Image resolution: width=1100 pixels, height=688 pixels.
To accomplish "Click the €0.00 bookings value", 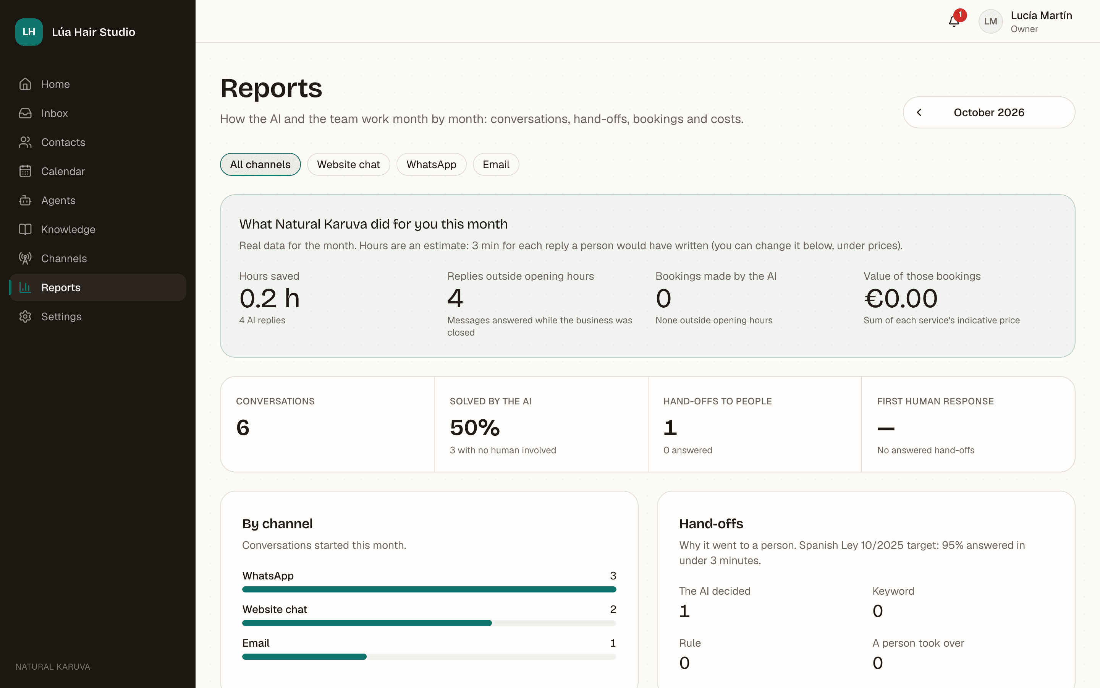I will 901,299.
